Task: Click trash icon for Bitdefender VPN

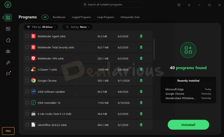Action: (x=141, y=58)
